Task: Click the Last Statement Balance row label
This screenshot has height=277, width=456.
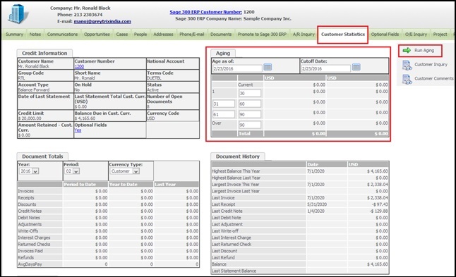Action: point(234,271)
